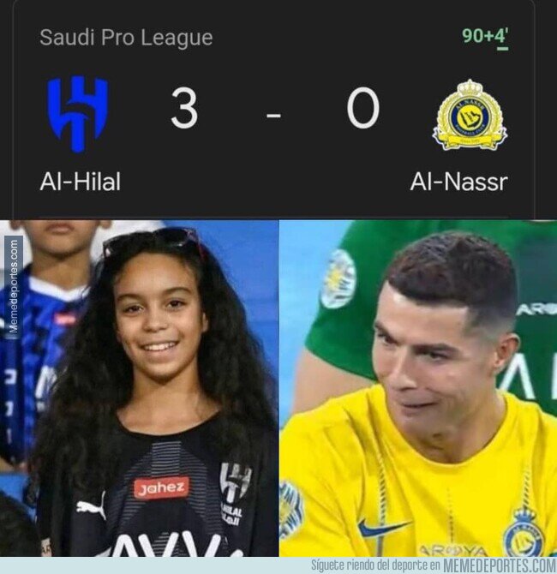Click the red Jahez sponsor logo
Screen dimensions: 557x574
(x=161, y=487)
